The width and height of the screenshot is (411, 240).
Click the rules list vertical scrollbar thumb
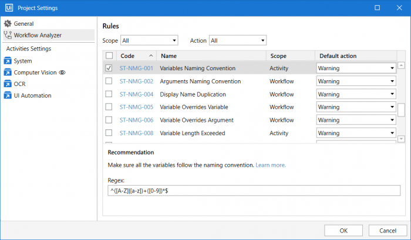pyautogui.click(x=401, y=109)
